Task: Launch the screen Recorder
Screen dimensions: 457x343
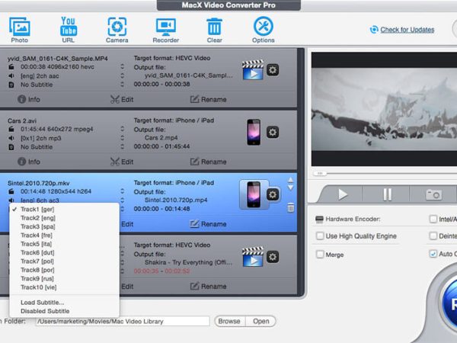Action: tap(165, 30)
